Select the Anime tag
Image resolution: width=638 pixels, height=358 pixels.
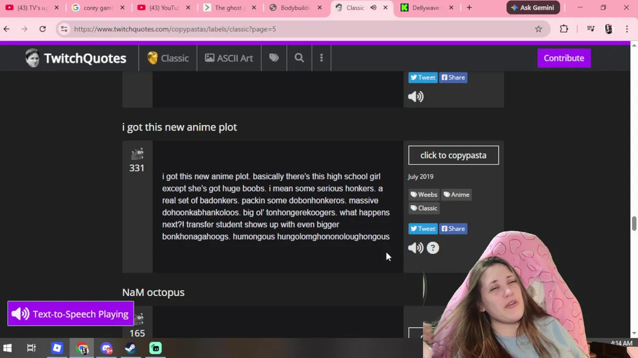tap(457, 194)
